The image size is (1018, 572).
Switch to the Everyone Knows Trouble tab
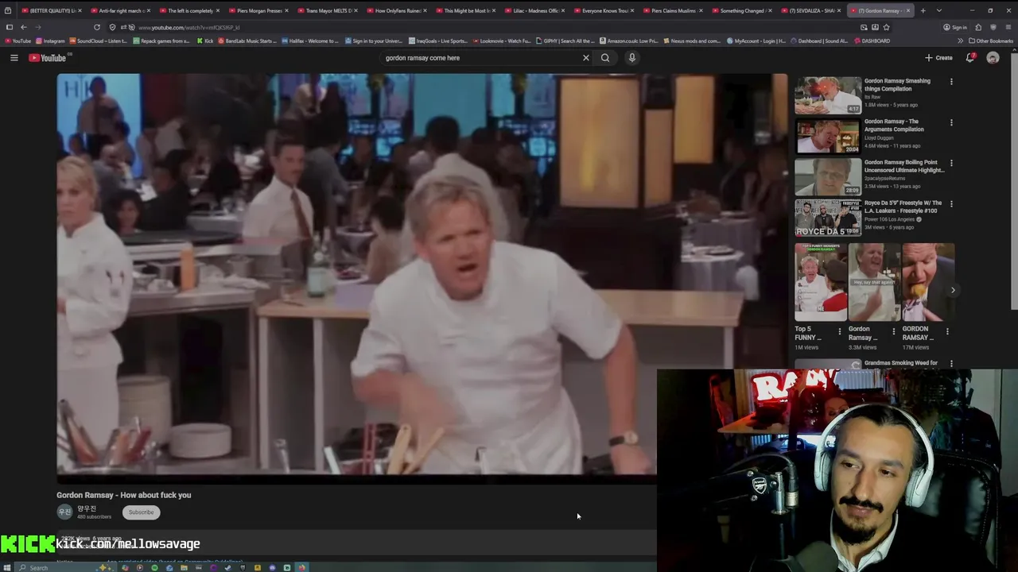click(604, 10)
